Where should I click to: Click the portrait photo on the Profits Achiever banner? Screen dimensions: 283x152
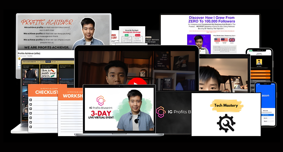pyautogui.click(x=88, y=32)
